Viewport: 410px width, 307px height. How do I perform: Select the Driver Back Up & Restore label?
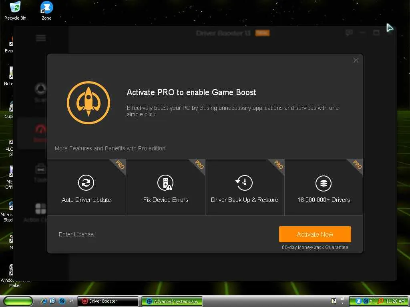point(245,200)
